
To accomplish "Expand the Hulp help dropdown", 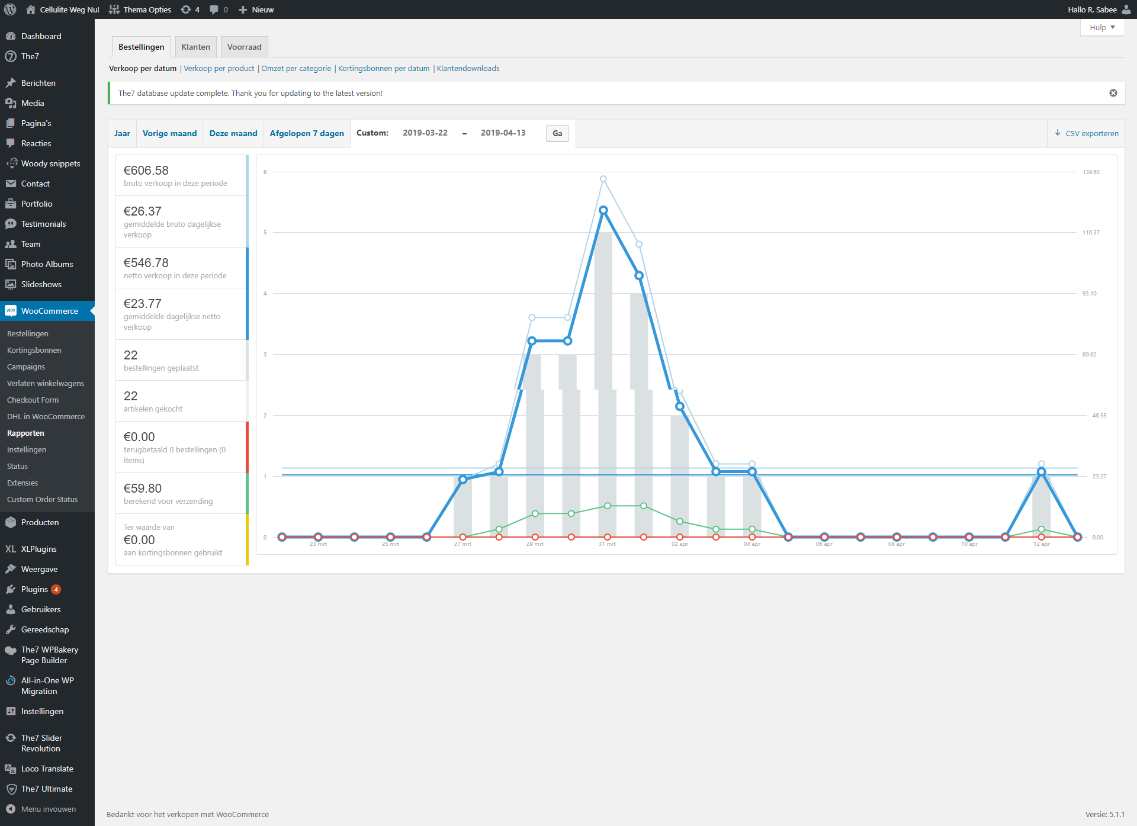I will pyautogui.click(x=1102, y=28).
